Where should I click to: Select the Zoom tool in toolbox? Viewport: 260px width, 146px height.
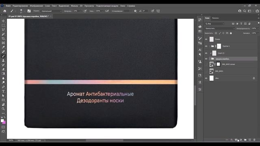click(3, 109)
